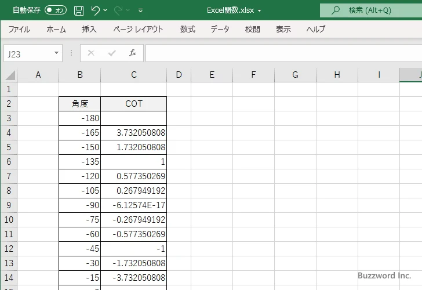Switch to the ページ レイアウト tab

click(138, 29)
